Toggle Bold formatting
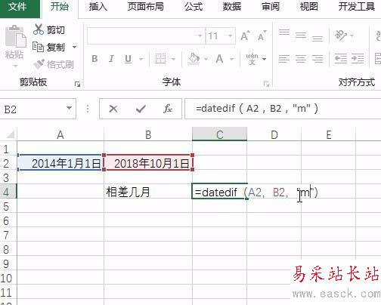This screenshot has height=305, width=381. [x=94, y=59]
